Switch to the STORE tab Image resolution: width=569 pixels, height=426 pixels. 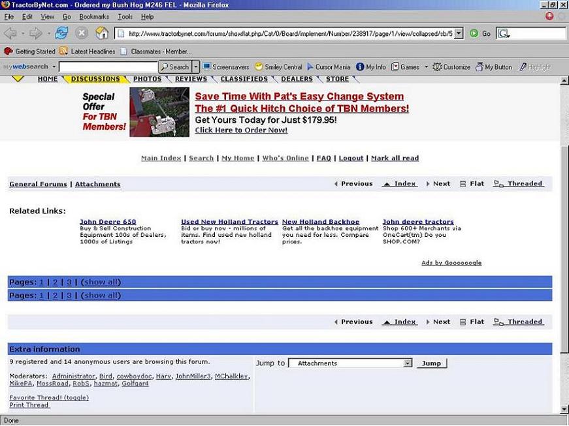coord(337,79)
